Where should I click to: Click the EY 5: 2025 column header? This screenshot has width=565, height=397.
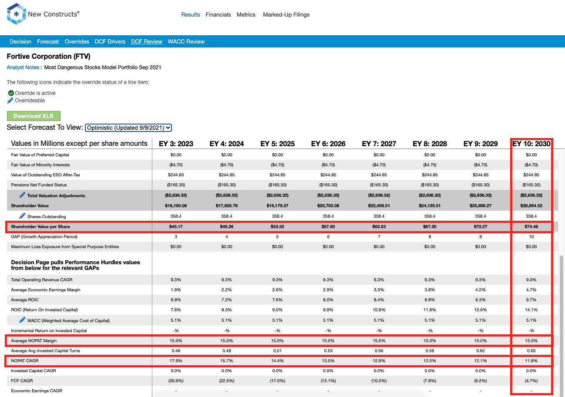(277, 144)
